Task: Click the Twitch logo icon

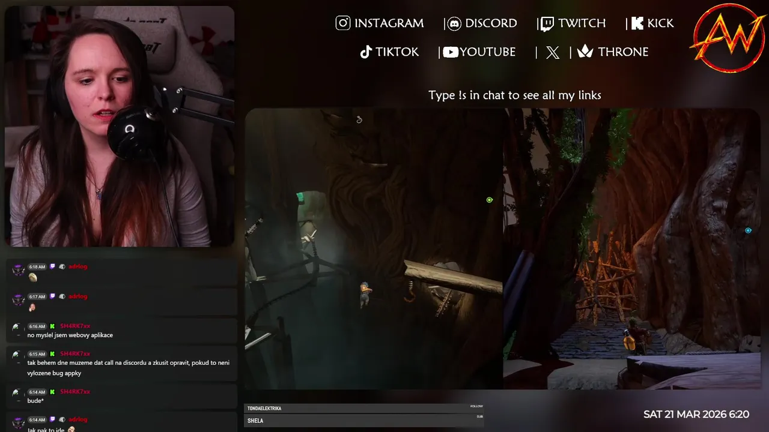Action: click(547, 23)
